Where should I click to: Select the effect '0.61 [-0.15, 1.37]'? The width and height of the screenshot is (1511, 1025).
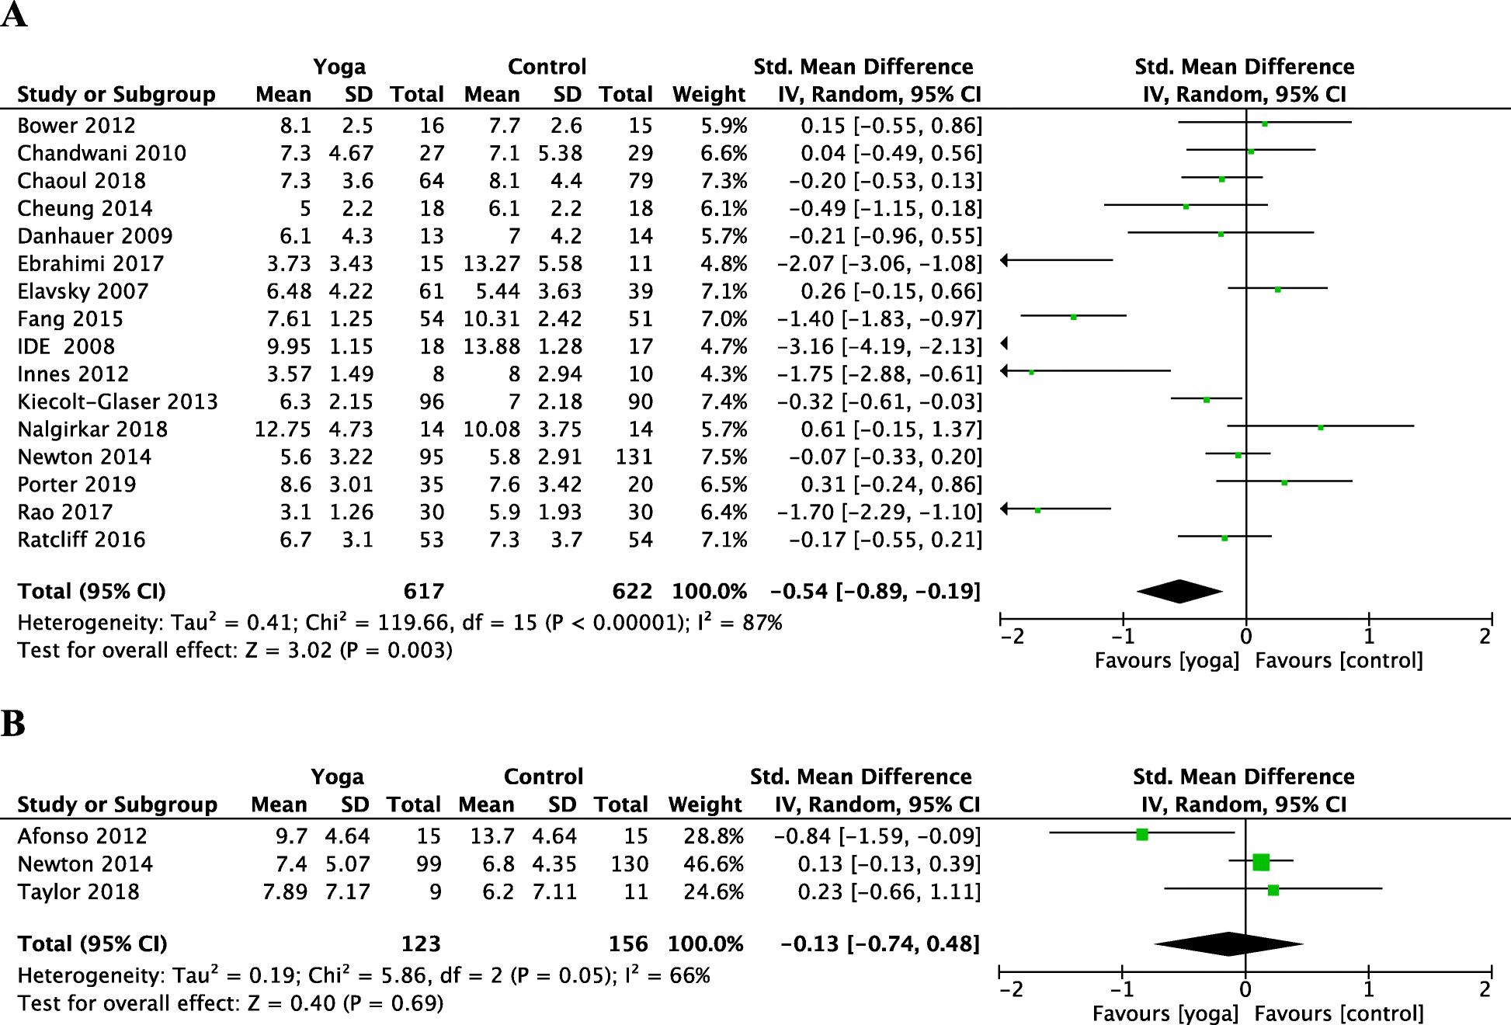[891, 429]
